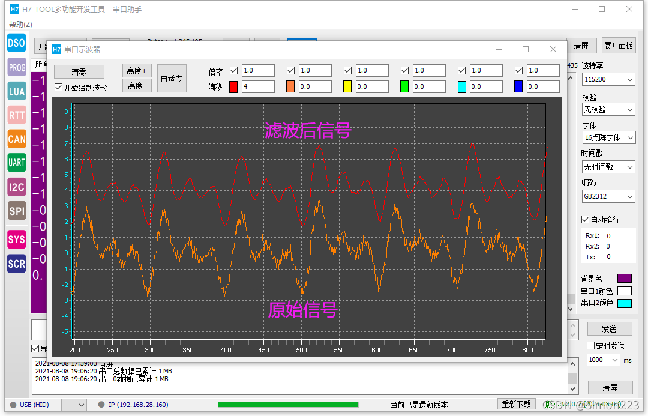Pick the cyan channel color swatch

461,86
